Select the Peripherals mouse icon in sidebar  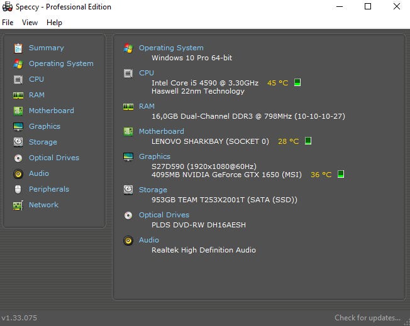[18, 189]
